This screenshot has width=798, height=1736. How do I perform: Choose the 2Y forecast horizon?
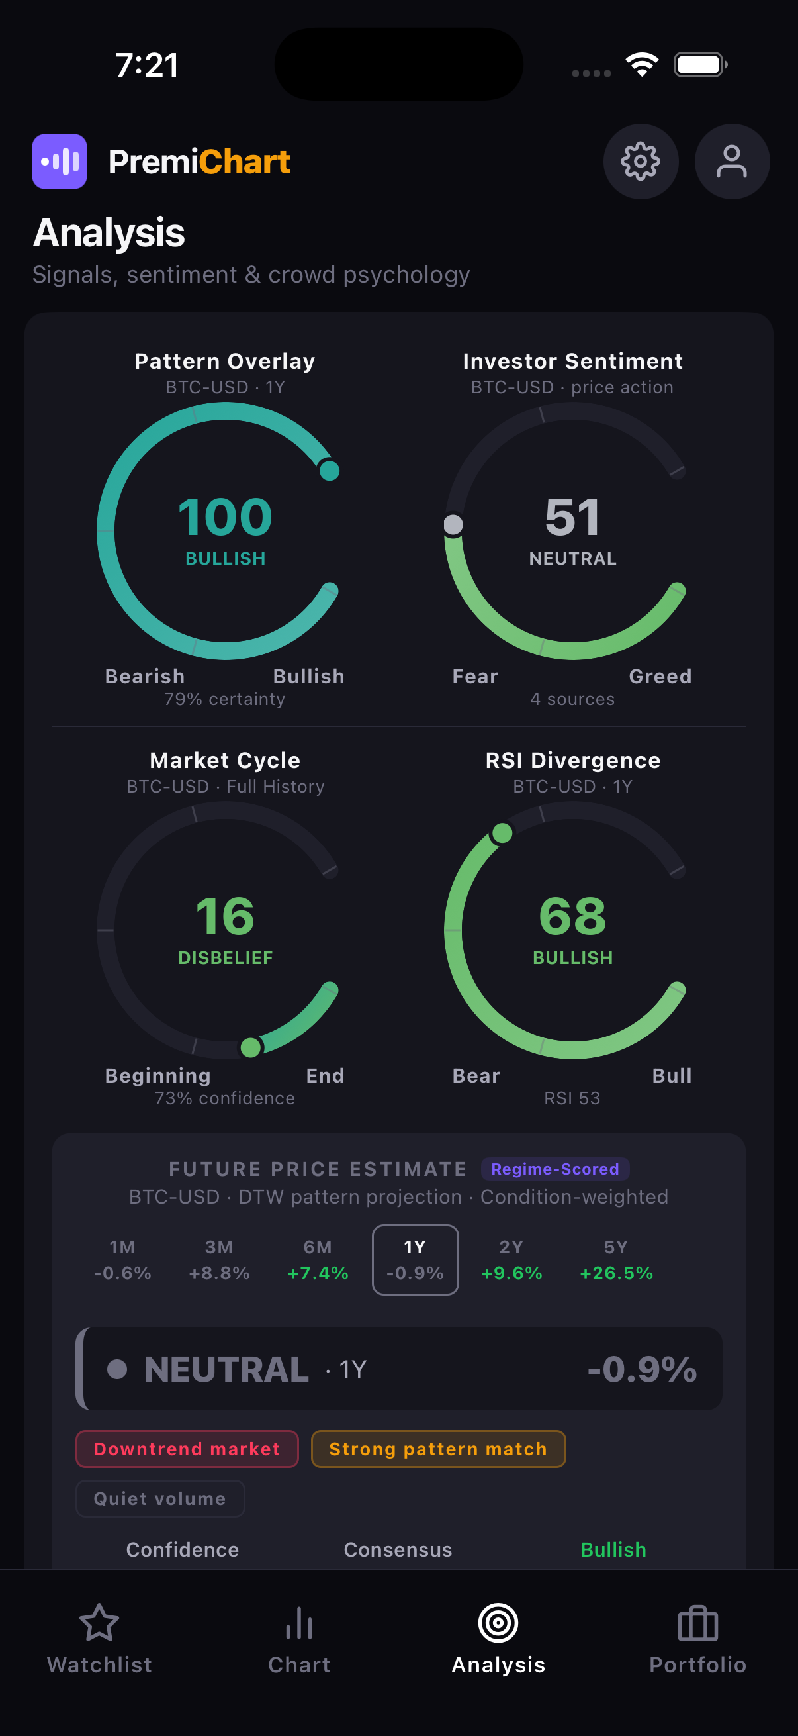(x=511, y=1259)
